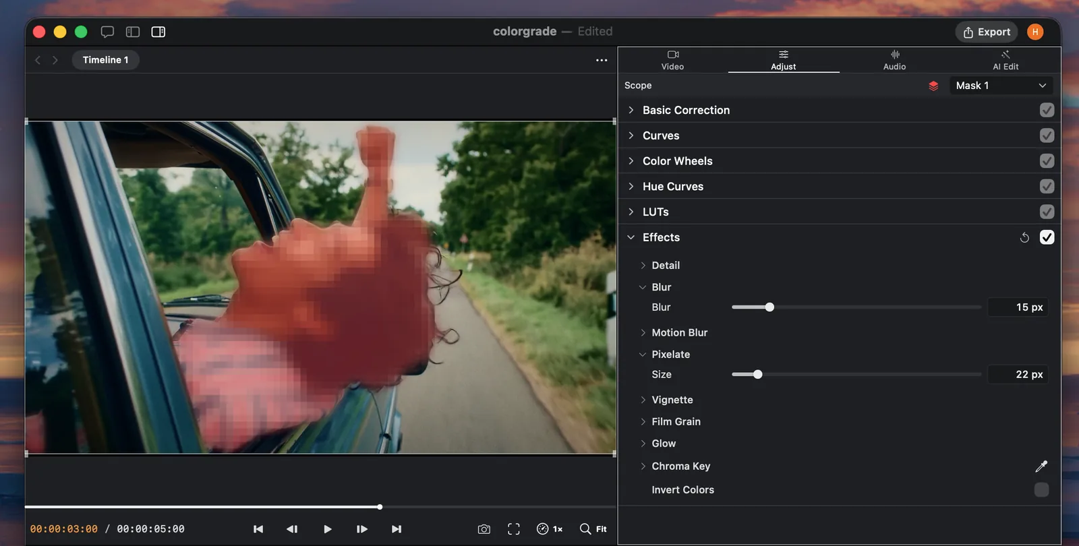Open the user profile avatar H

(x=1035, y=32)
